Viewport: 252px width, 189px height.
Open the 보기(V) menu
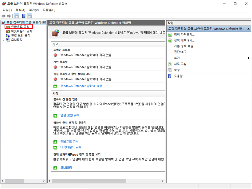coord(34,10)
